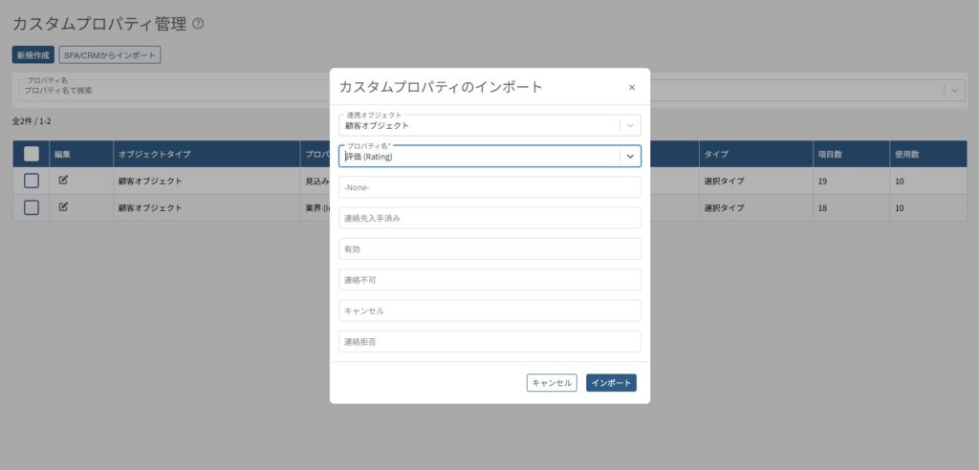Click the キャンセル button in dialog footer
Screen dimensions: 979x470
pyautogui.click(x=552, y=383)
